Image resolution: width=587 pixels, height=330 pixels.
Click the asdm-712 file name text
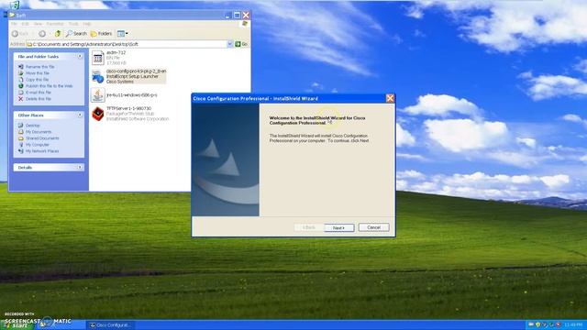click(116, 53)
